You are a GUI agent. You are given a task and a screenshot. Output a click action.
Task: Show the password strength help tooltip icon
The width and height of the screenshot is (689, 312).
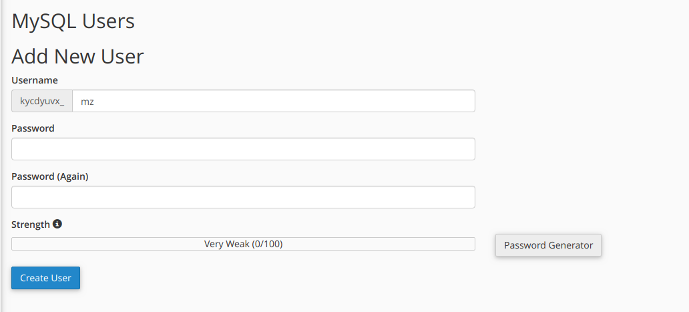pyautogui.click(x=57, y=224)
